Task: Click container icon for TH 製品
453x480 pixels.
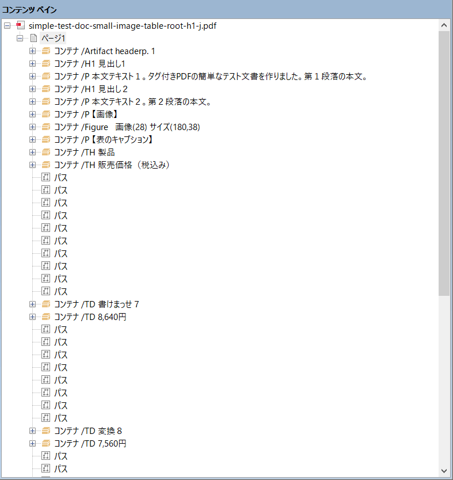Action: pyautogui.click(x=46, y=153)
